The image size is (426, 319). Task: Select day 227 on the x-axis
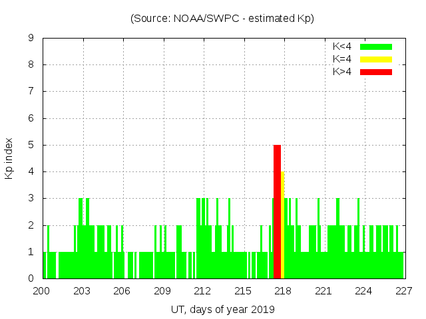[403, 290]
